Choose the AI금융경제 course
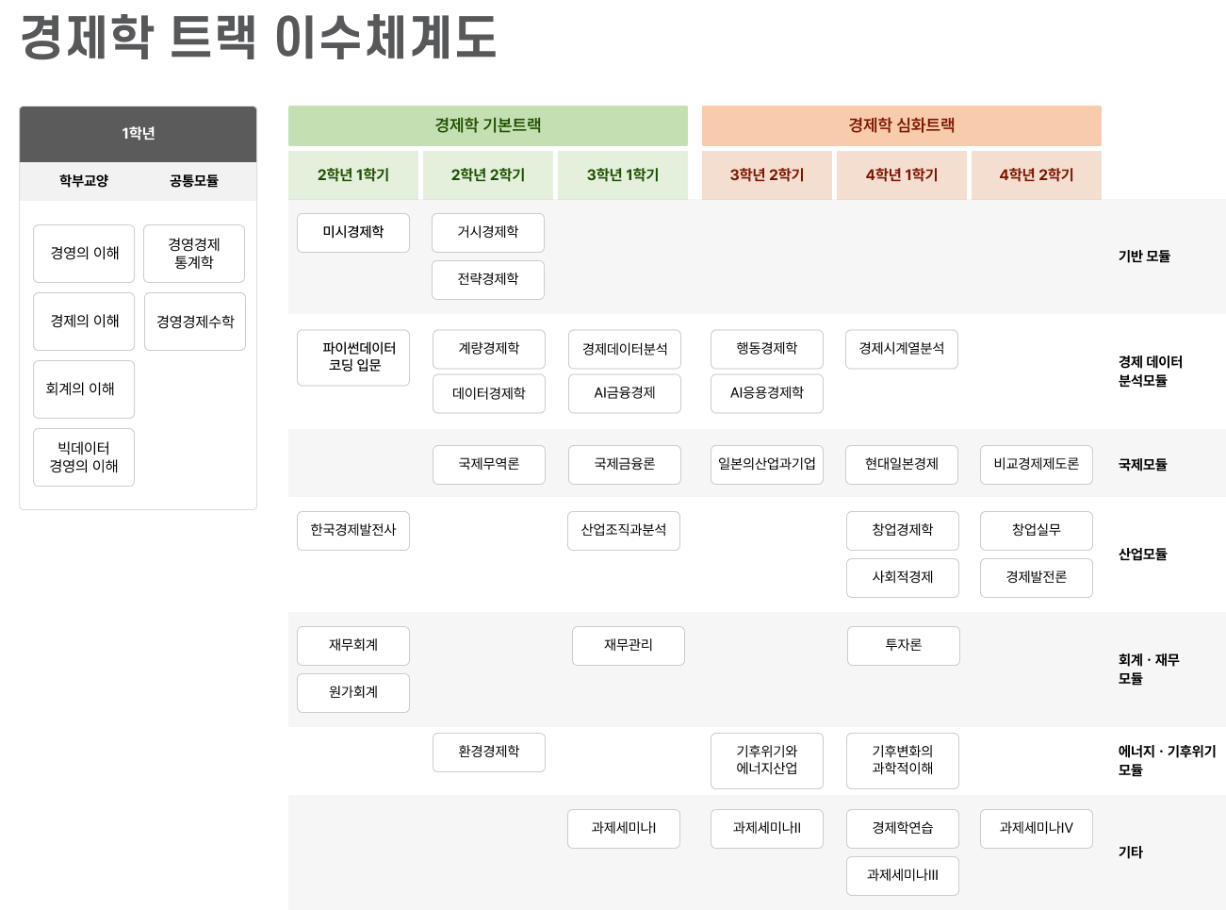The image size is (1226, 910). (x=625, y=393)
